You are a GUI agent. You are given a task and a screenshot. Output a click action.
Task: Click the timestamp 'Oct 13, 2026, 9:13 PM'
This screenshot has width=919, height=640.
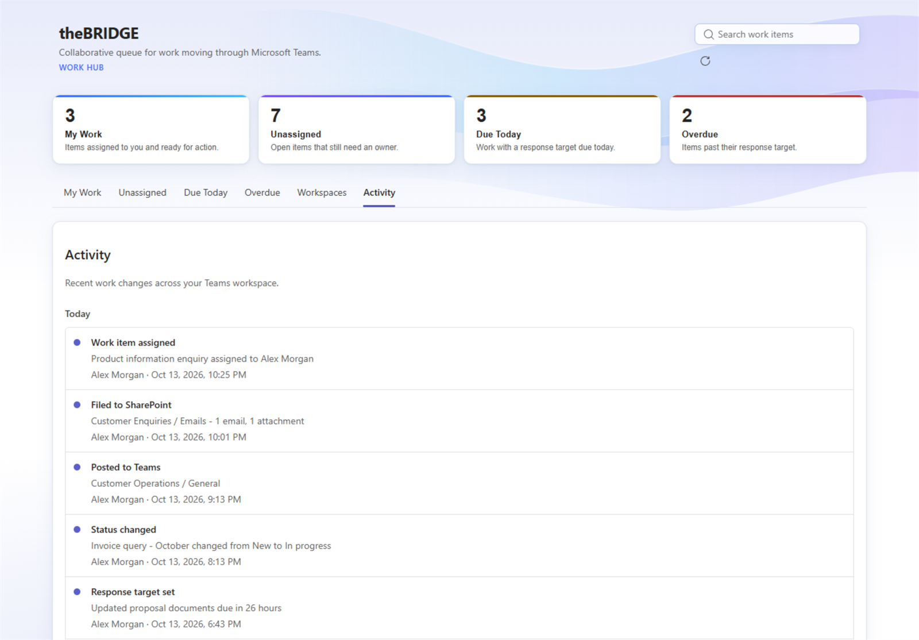click(x=196, y=499)
